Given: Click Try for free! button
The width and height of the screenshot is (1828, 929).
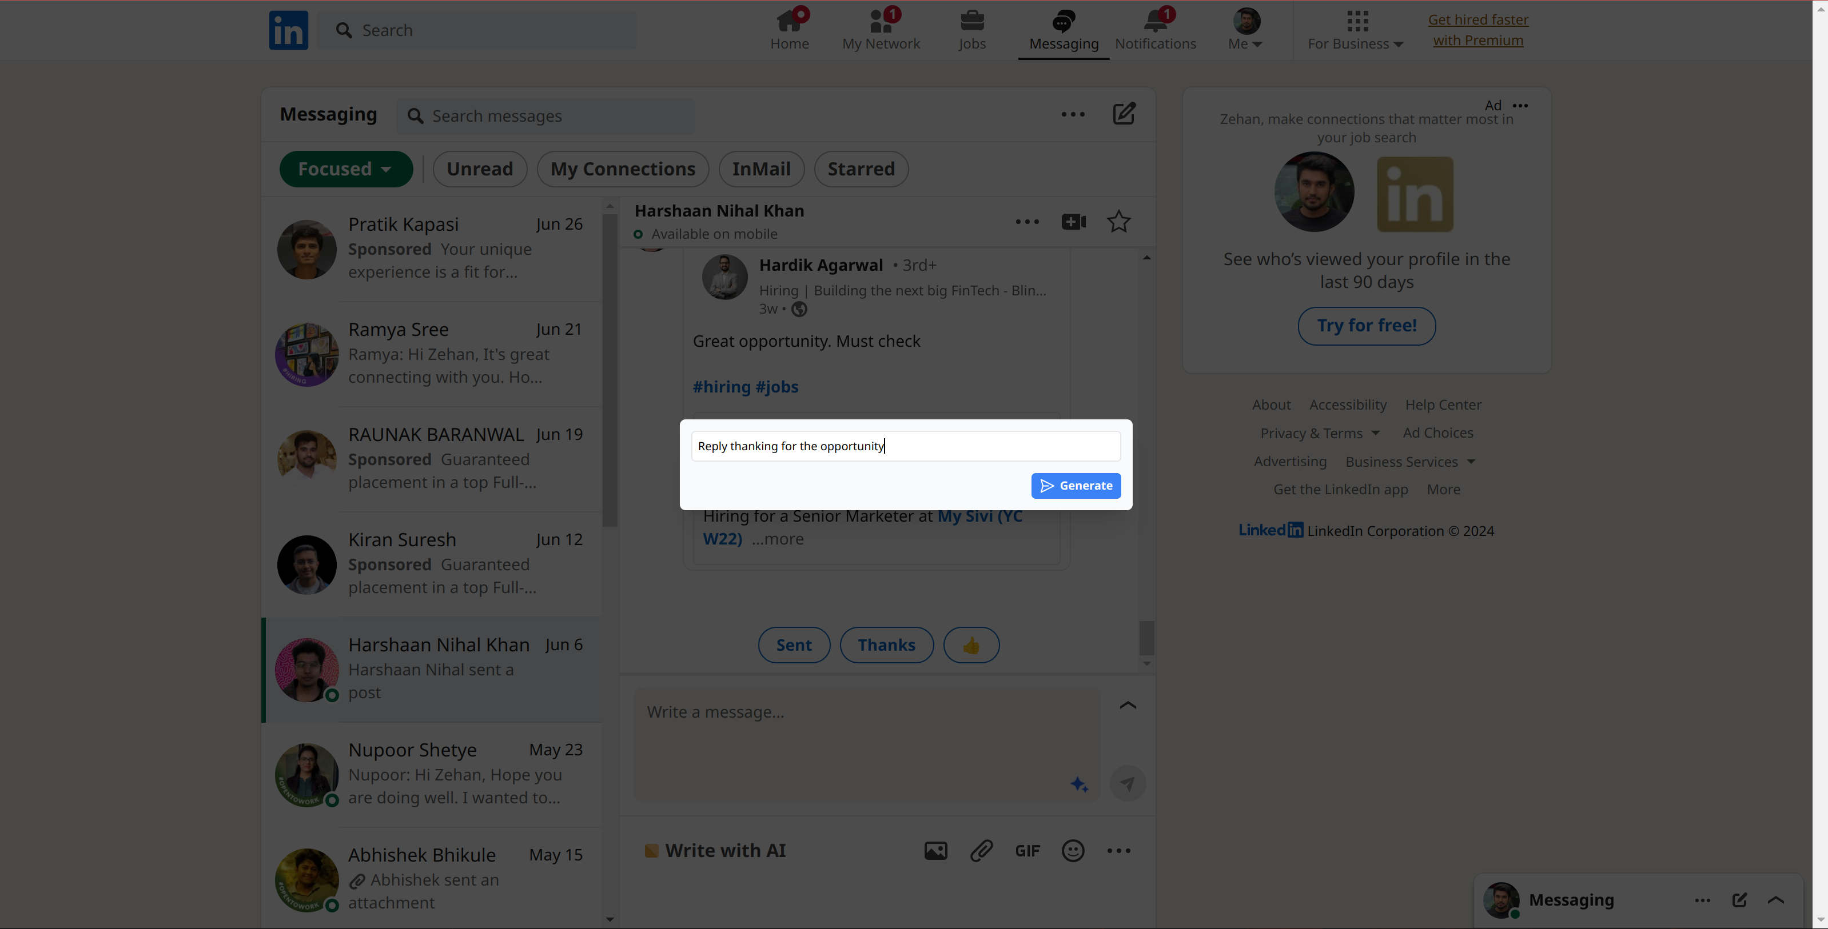Looking at the screenshot, I should 1366,326.
